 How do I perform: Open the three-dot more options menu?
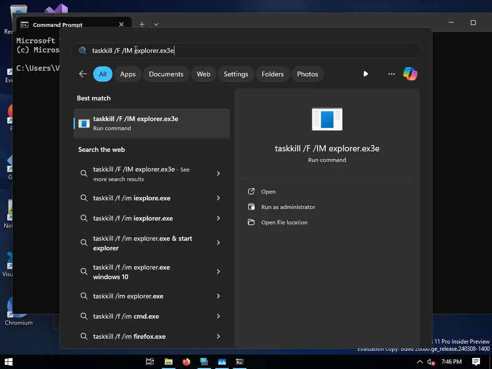click(391, 74)
